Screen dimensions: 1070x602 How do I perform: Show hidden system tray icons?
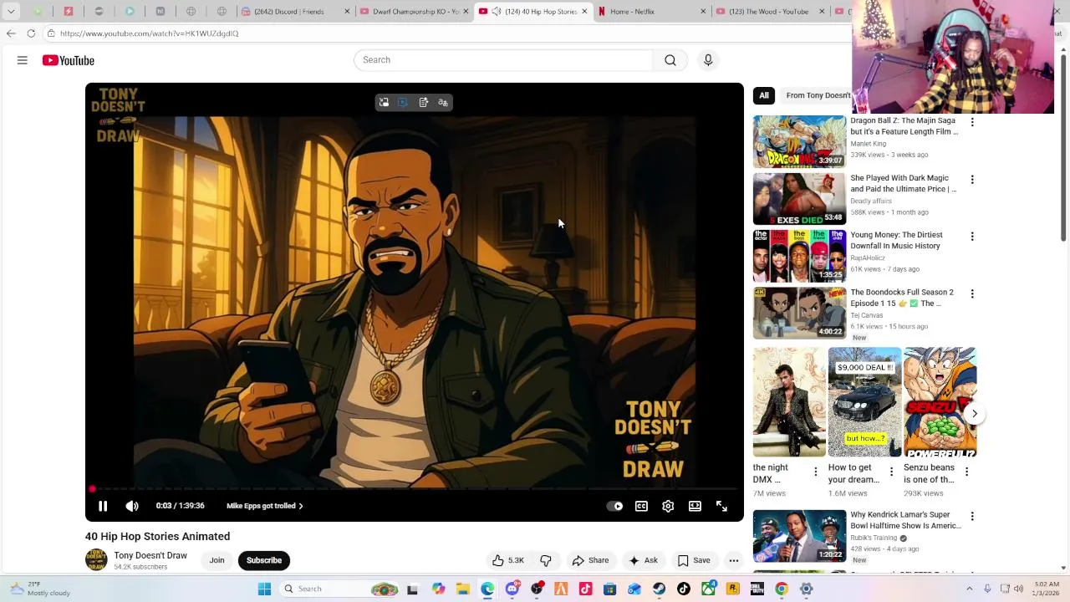[x=970, y=589]
